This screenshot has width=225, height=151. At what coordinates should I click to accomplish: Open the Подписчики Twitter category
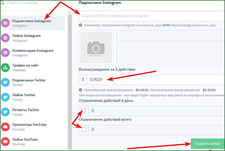pyautogui.click(x=33, y=82)
